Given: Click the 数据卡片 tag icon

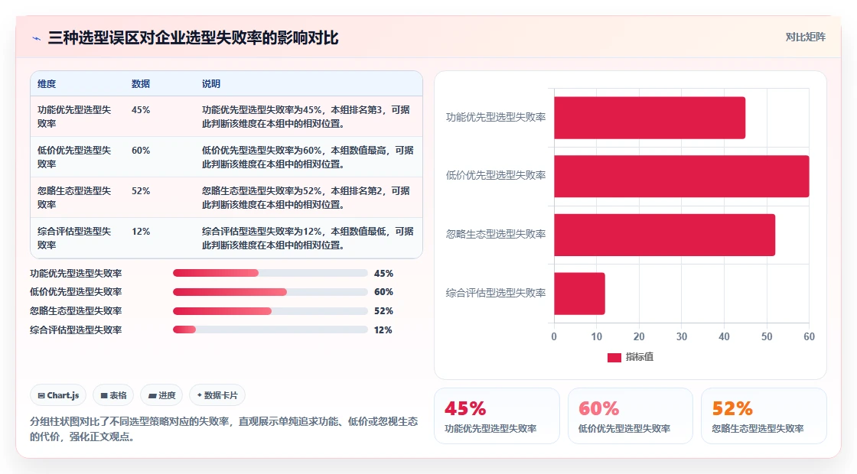Looking at the screenshot, I should pos(200,395).
